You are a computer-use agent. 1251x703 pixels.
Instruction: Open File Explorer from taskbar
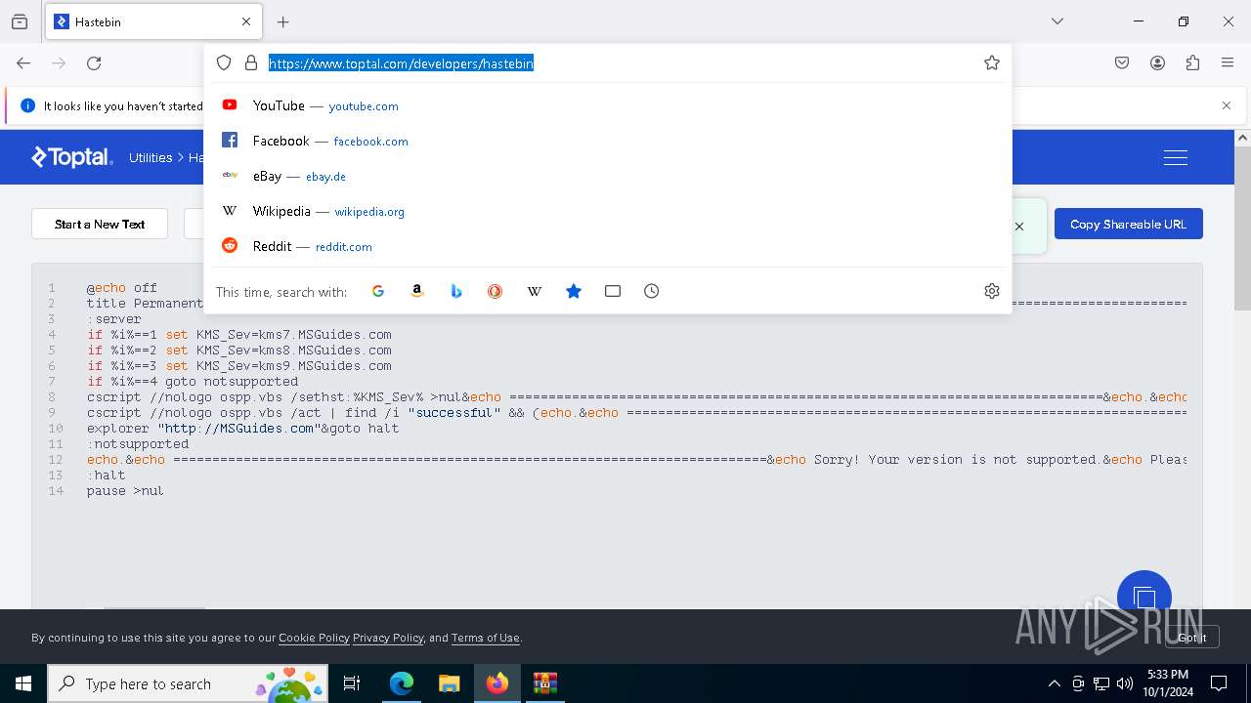coord(450,683)
